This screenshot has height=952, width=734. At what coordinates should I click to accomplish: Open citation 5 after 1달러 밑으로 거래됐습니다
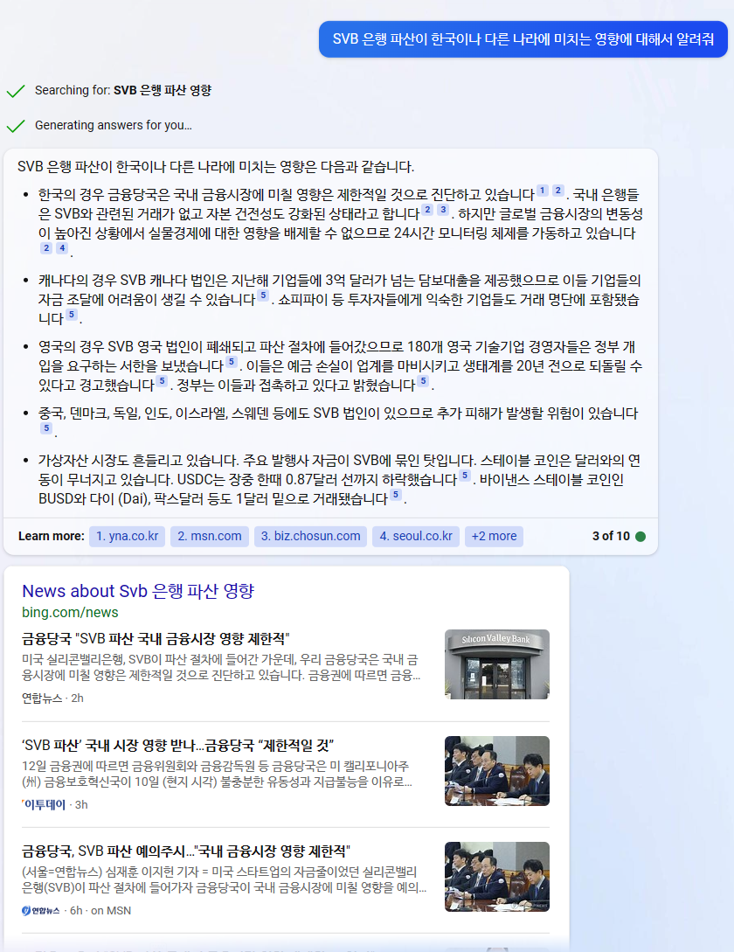point(396,494)
